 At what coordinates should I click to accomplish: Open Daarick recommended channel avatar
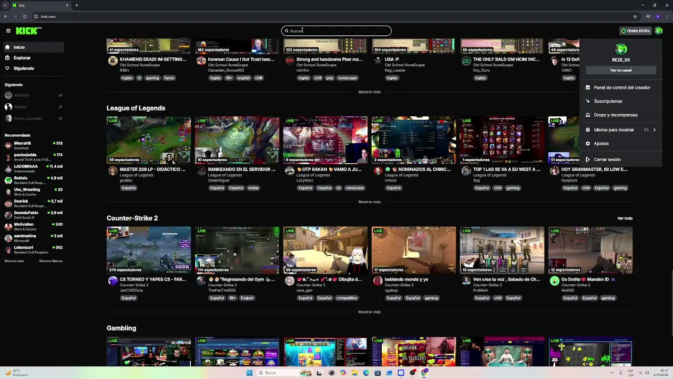pos(8,203)
